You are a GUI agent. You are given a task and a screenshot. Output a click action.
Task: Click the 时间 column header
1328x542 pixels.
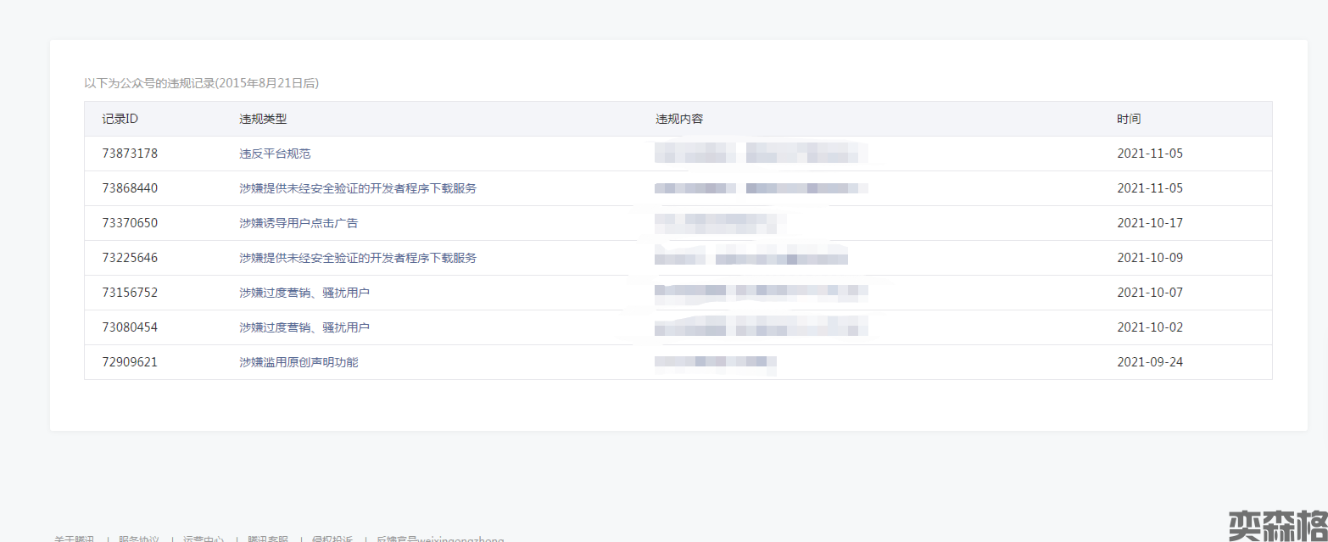(1129, 119)
